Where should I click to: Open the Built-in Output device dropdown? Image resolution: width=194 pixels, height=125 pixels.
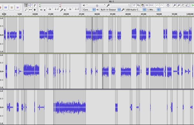point(110,10)
